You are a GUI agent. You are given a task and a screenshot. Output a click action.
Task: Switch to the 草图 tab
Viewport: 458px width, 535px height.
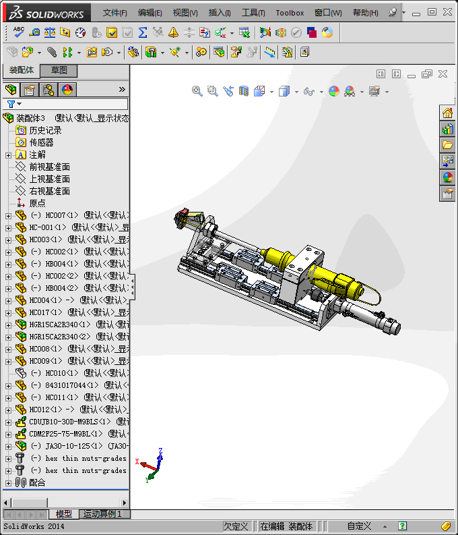point(59,70)
